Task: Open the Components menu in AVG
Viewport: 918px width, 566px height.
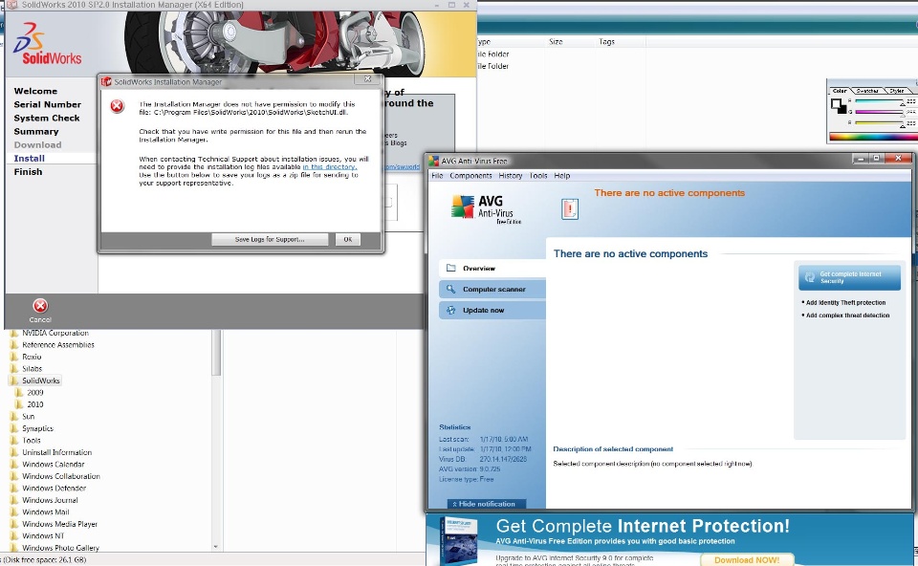Action: click(470, 176)
